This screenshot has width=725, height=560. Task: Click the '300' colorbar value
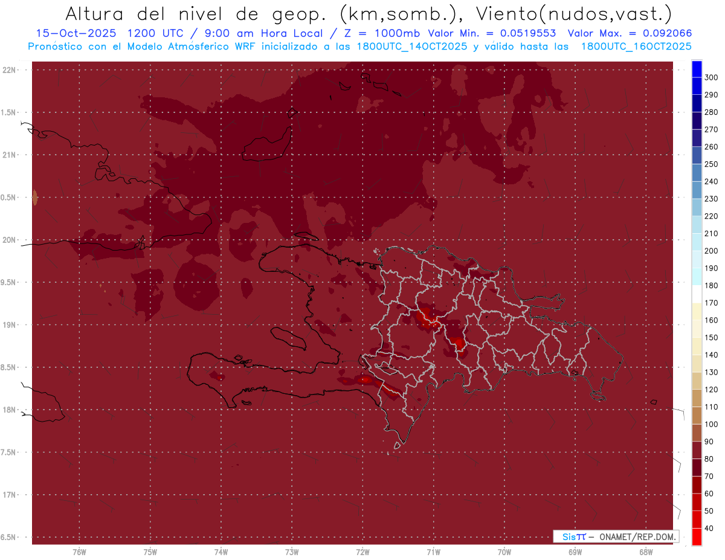pyautogui.click(x=710, y=77)
